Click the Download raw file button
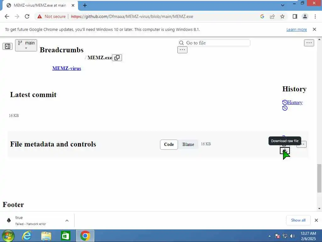Image resolution: width=322 pixels, height=242 pixels. click(x=285, y=151)
